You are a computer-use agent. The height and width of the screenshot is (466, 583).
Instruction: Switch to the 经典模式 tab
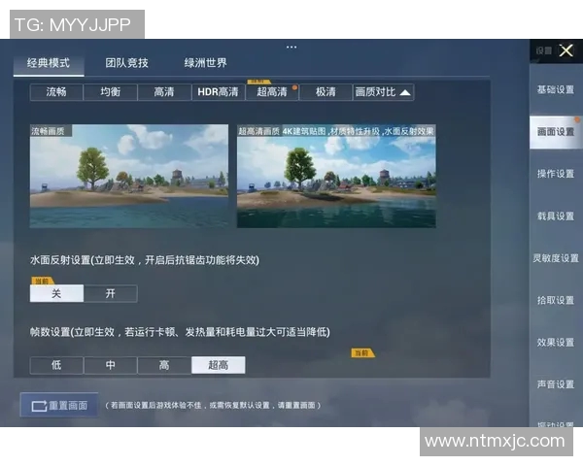click(49, 63)
